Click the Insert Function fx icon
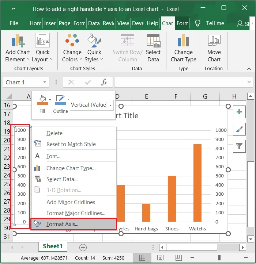This screenshot has width=256, height=264. tap(104, 82)
